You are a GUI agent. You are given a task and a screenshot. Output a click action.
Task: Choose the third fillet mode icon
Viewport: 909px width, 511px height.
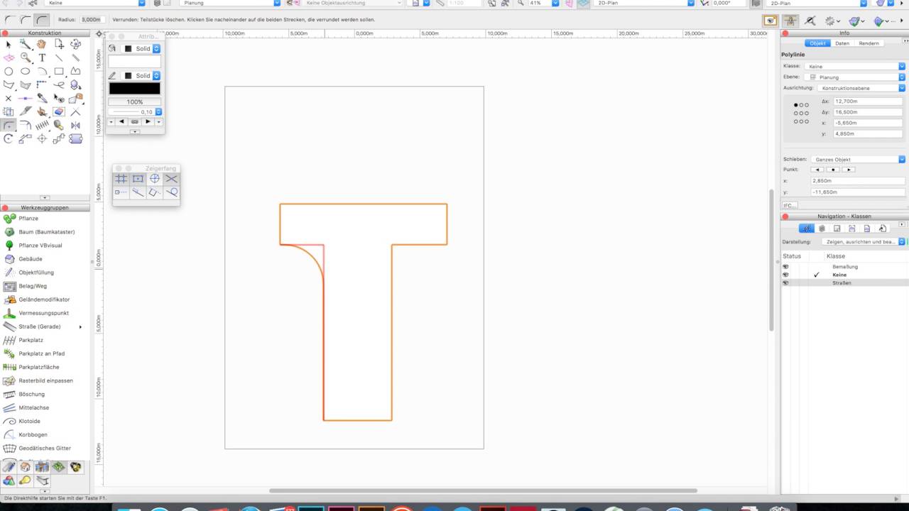[x=43, y=20]
